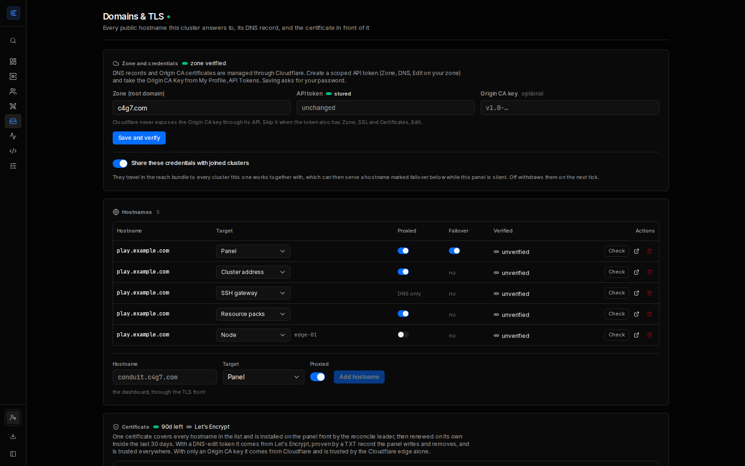Screen dimensions: 745x466
Task: Click the globe icon beside Hostnames heading
Action: click(x=116, y=212)
